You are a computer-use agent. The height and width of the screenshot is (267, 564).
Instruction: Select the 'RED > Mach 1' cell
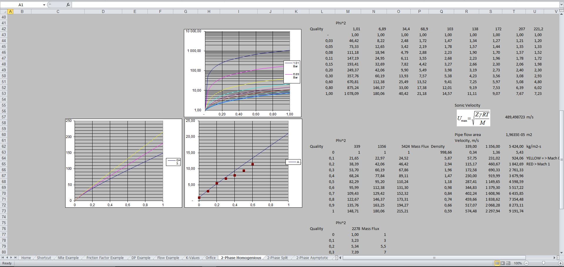pos(538,164)
